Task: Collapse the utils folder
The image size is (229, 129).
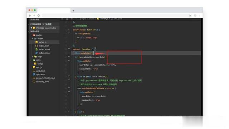Action: coord(31,60)
